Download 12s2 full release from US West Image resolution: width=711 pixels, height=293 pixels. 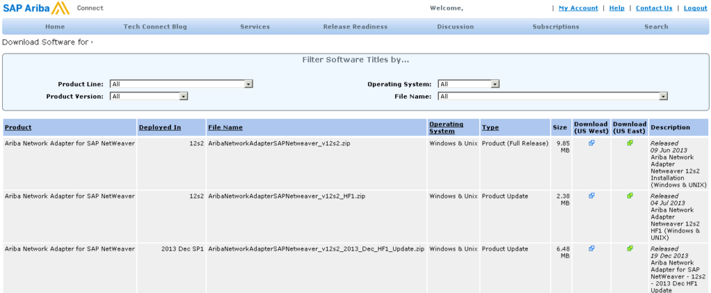[592, 143]
